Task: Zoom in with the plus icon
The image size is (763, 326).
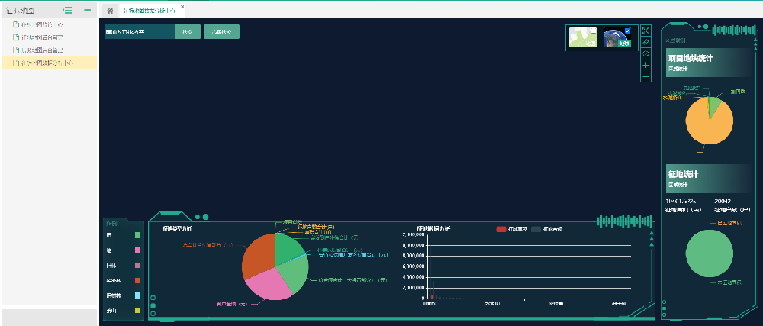Action: (x=645, y=65)
